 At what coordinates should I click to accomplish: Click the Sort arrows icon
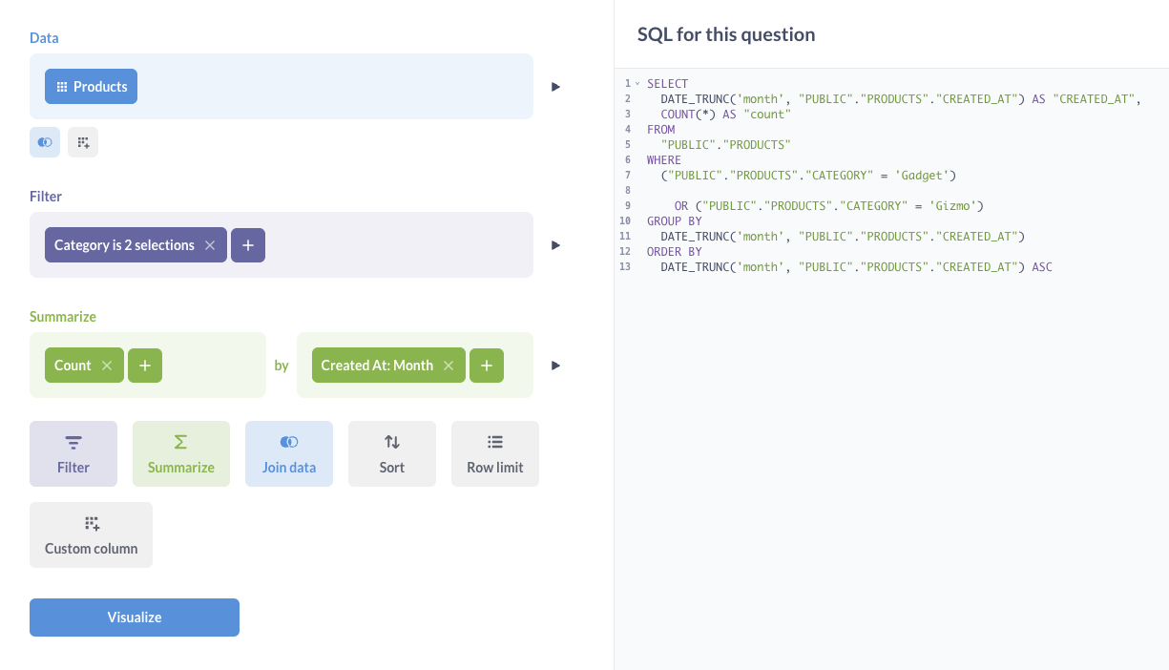tap(391, 441)
